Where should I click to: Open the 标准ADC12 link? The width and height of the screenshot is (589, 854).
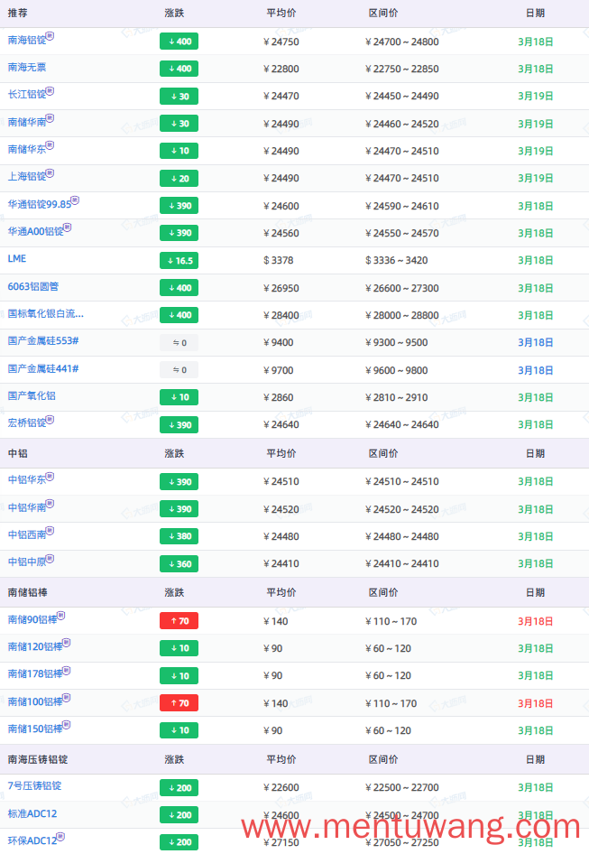coord(32,814)
